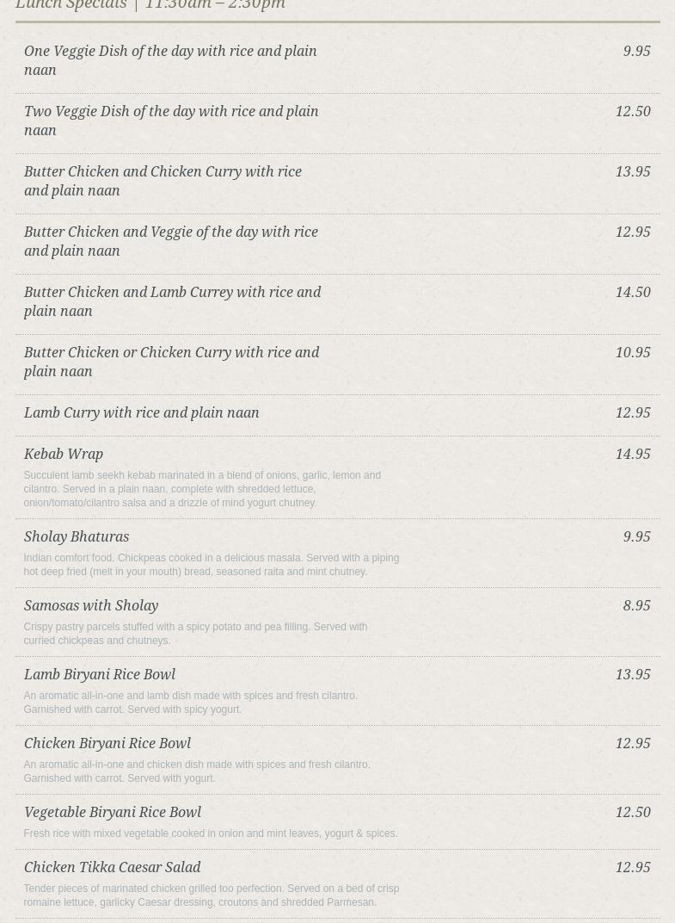Click the Sholay Bhaturas description paragraph

coord(211,565)
